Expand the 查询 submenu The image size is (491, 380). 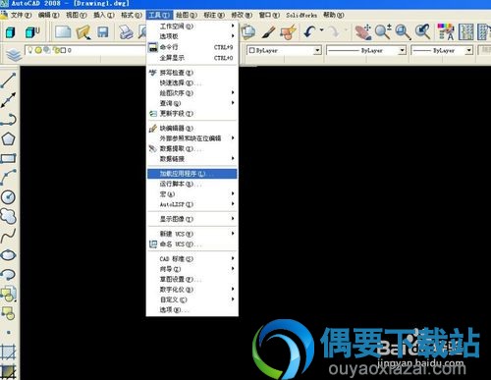(x=192, y=103)
